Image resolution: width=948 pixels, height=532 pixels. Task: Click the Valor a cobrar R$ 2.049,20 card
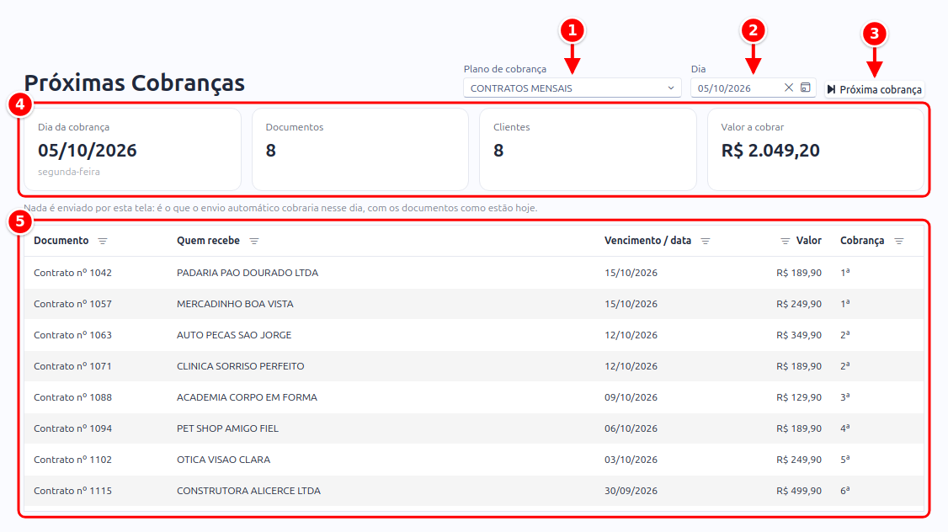point(816,149)
